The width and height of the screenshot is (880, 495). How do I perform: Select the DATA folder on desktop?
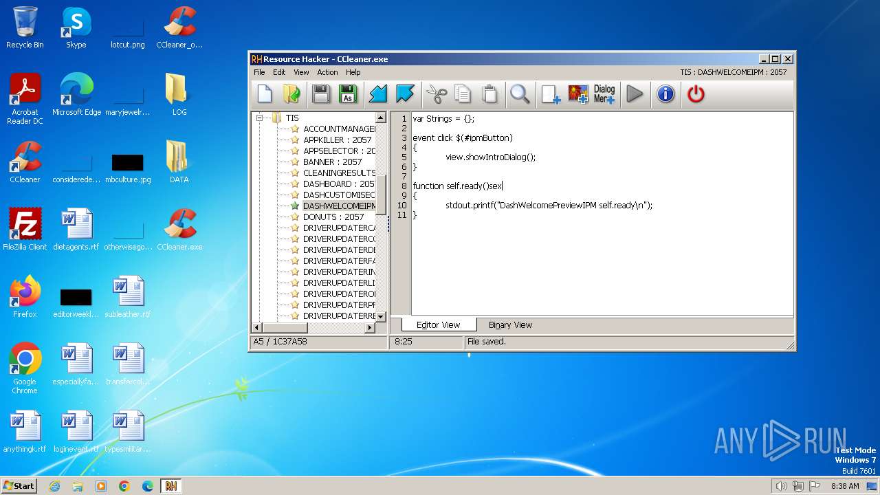click(179, 162)
